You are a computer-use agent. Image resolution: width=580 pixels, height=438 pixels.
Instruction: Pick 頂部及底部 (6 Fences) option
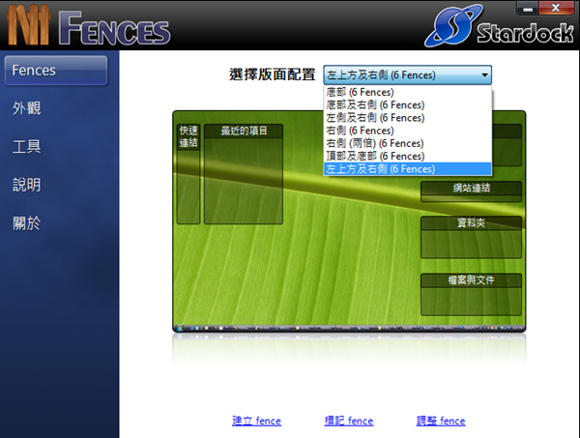point(407,156)
